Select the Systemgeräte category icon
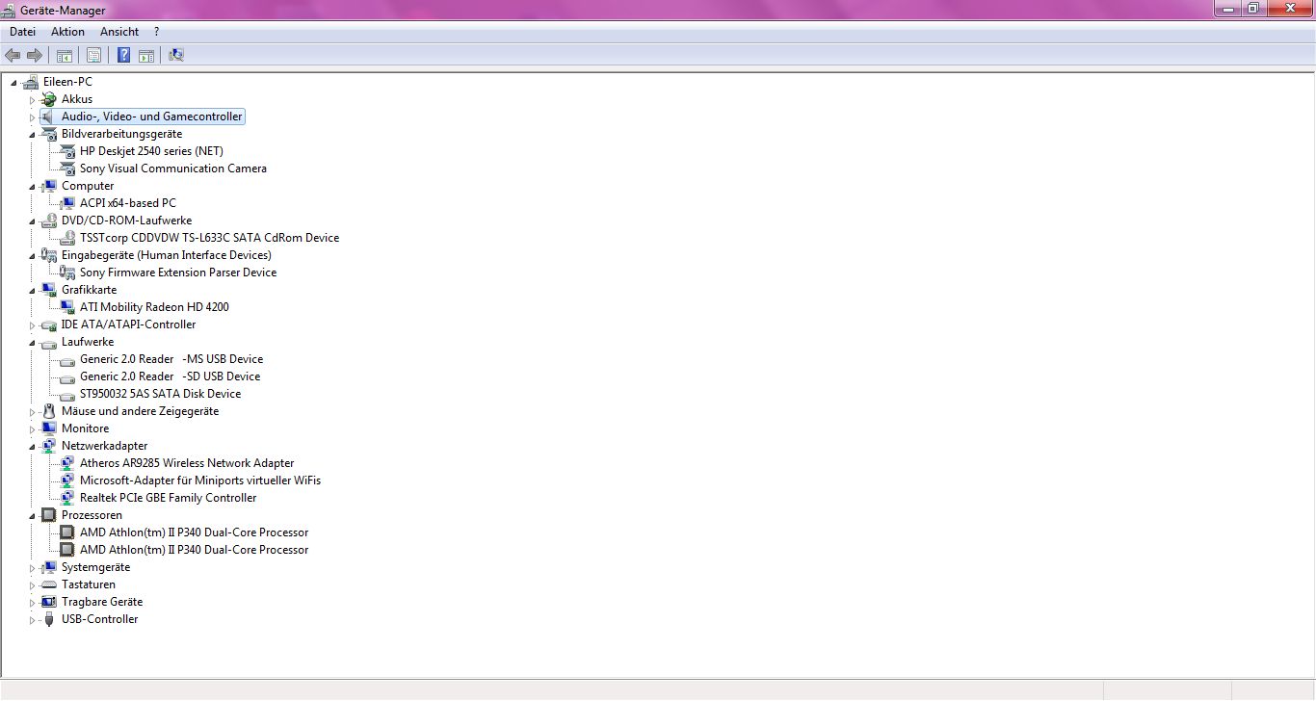1316x701 pixels. tap(49, 567)
